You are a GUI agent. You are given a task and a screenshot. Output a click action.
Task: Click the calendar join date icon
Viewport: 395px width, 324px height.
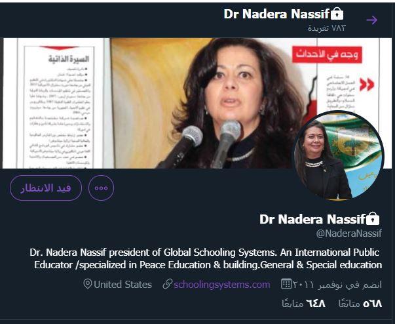pos(286,284)
